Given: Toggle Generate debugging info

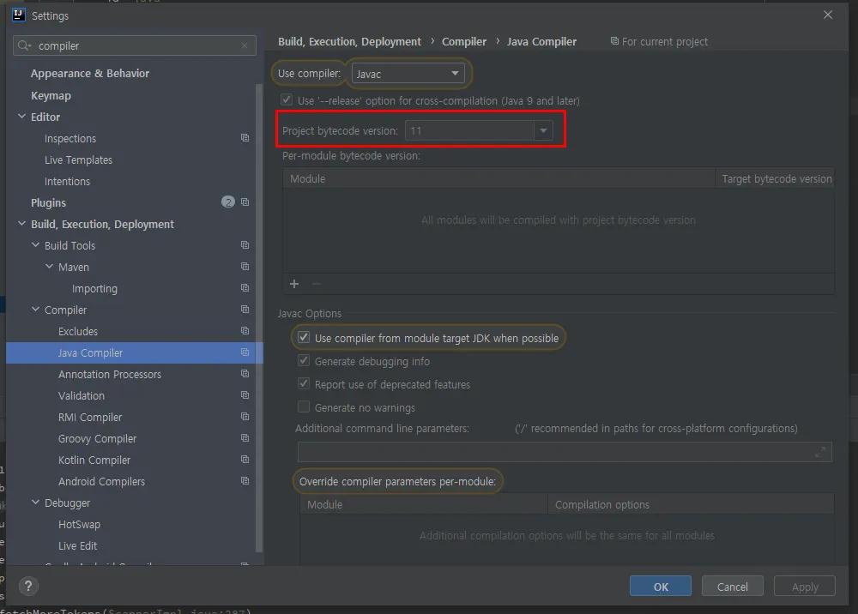Looking at the screenshot, I should tap(304, 360).
